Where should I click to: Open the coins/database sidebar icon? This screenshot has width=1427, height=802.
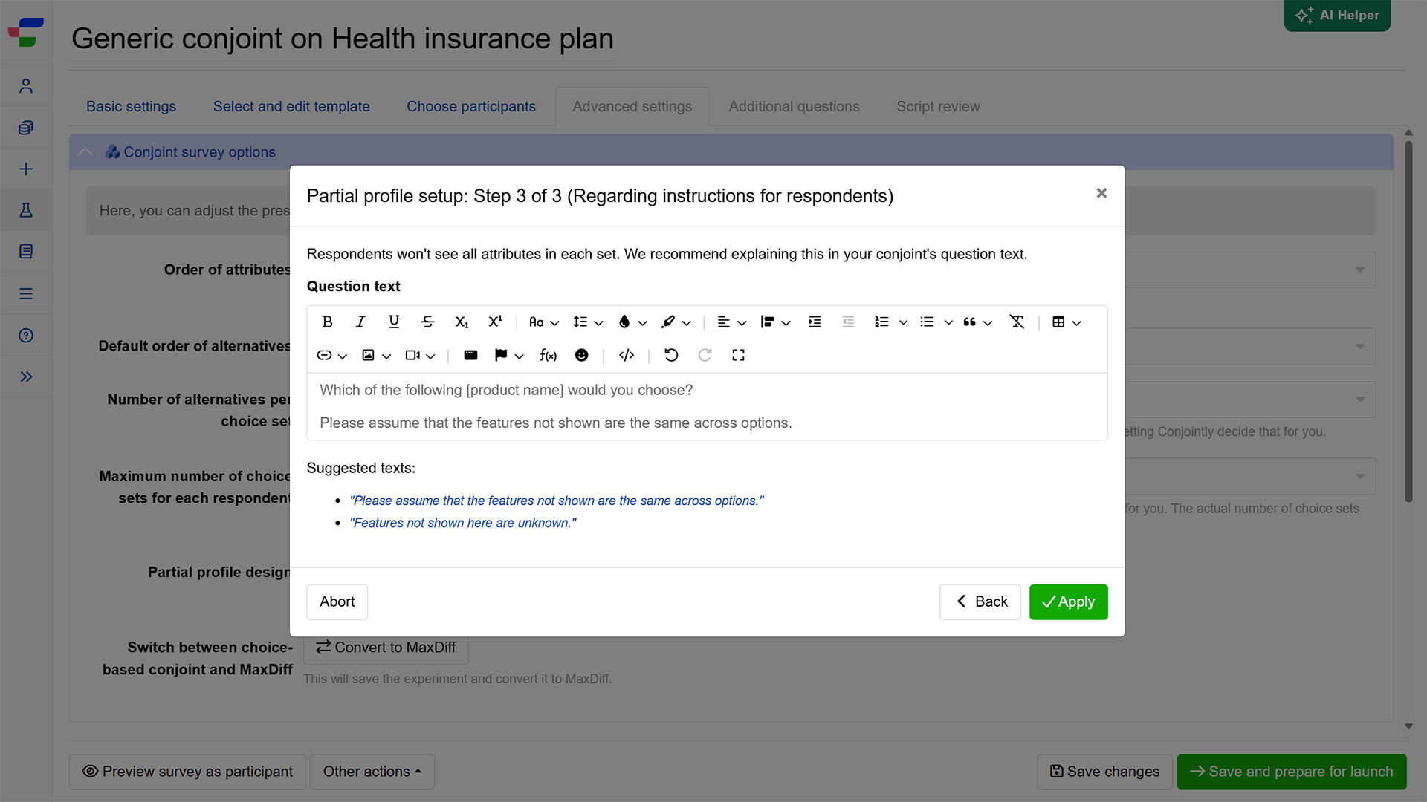tap(26, 128)
